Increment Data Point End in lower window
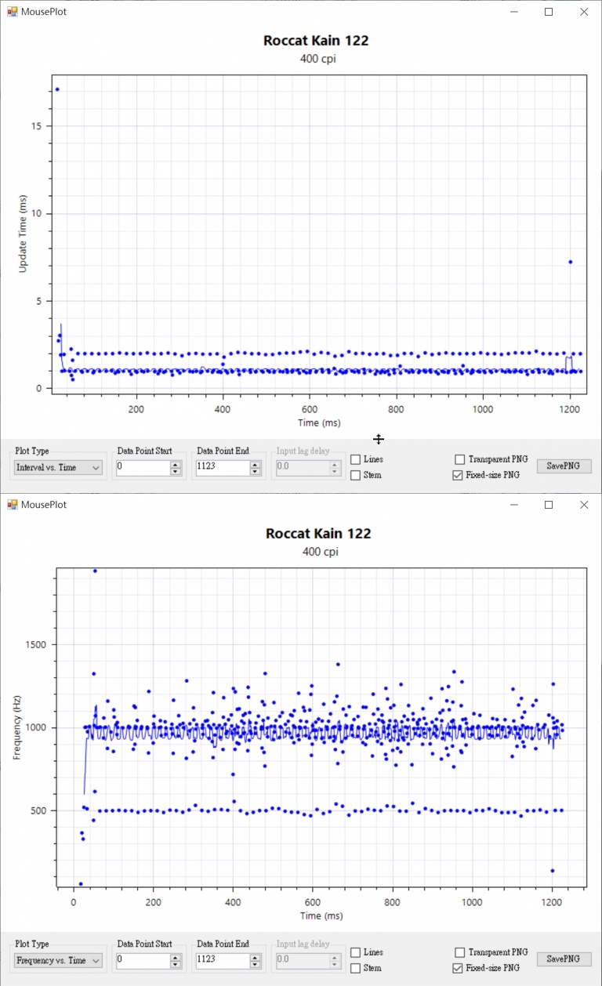602x986 pixels. (x=256, y=957)
